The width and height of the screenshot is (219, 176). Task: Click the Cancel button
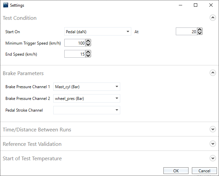coord(204,171)
